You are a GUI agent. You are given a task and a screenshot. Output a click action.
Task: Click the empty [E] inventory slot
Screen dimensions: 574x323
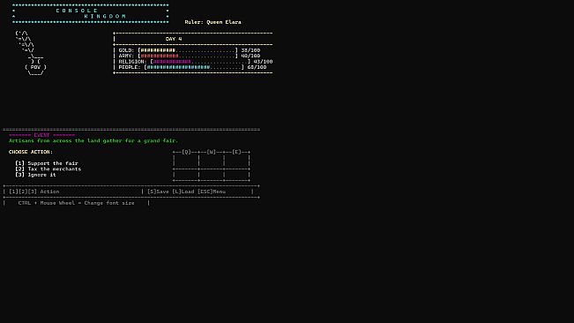(236, 161)
